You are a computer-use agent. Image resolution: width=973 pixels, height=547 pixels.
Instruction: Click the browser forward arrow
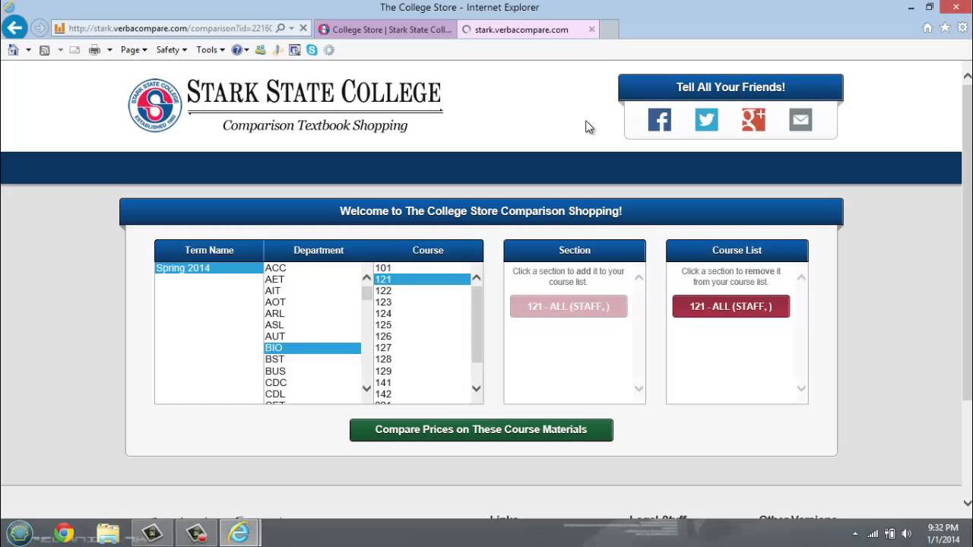40,29
